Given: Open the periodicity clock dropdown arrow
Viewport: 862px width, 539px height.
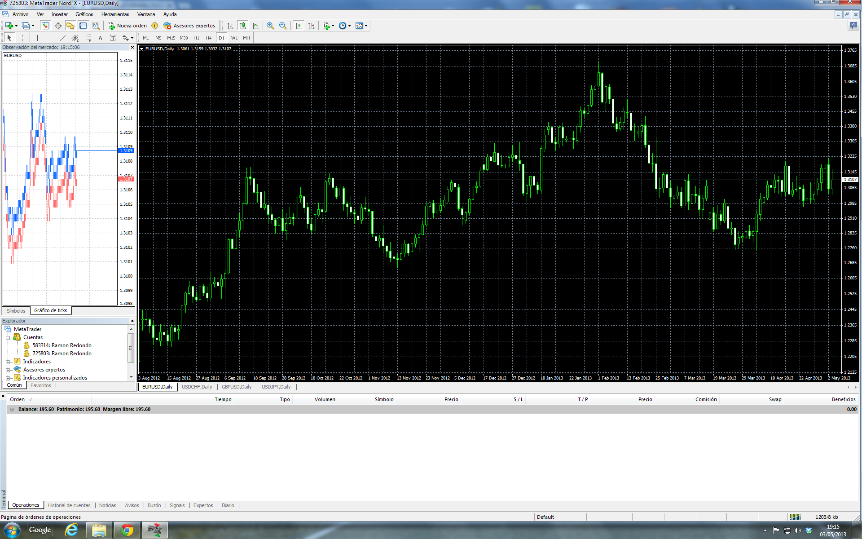Looking at the screenshot, I should (349, 26).
